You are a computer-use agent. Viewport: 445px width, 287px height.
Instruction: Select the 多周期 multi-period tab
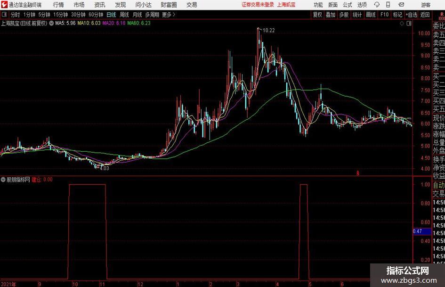tap(152, 15)
